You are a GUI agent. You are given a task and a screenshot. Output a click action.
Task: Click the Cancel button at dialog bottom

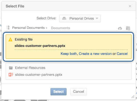78,92
